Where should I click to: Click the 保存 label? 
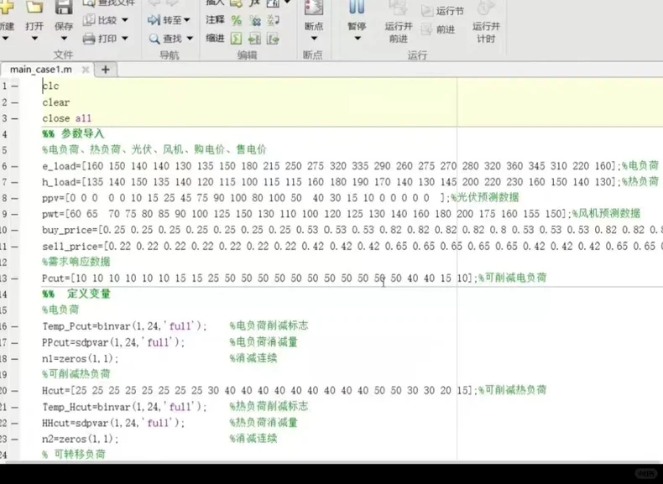pos(64,26)
